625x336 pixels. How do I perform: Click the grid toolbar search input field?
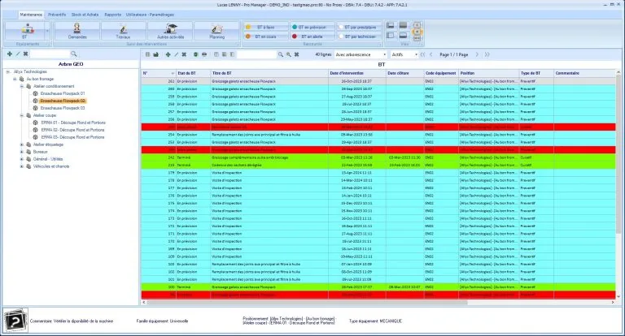point(256,54)
